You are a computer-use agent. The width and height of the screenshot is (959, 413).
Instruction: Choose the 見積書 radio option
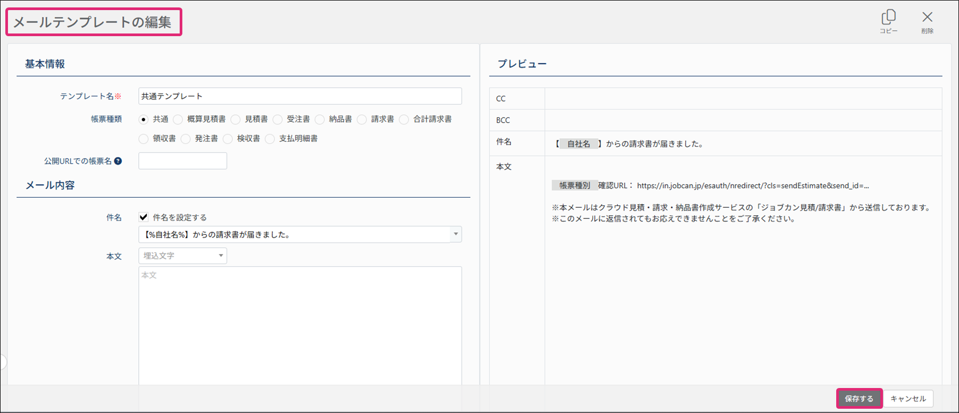pyautogui.click(x=235, y=120)
